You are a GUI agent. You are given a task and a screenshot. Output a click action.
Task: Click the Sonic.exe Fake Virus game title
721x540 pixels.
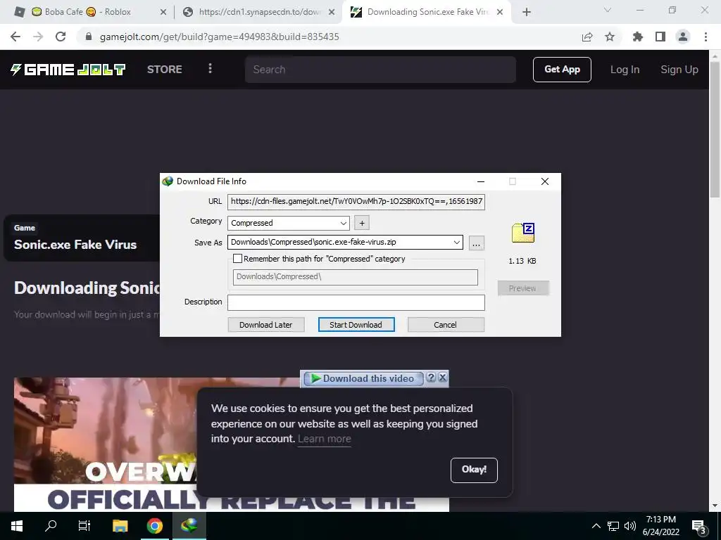point(75,245)
